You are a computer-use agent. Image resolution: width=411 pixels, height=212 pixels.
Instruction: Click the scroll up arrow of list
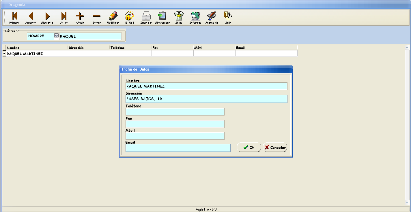pos(407,47)
